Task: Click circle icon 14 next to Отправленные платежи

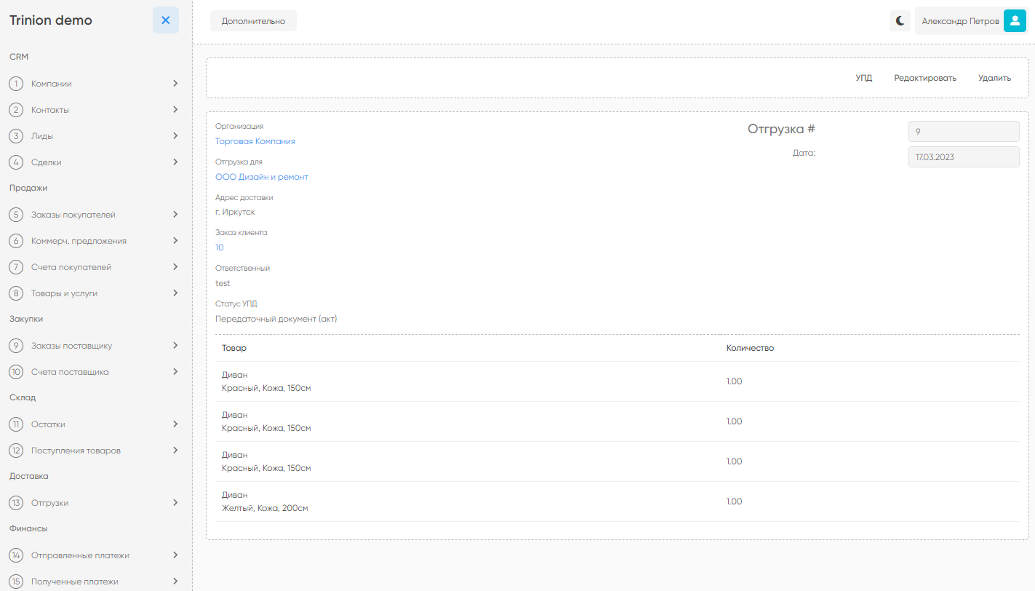Action: 16,555
